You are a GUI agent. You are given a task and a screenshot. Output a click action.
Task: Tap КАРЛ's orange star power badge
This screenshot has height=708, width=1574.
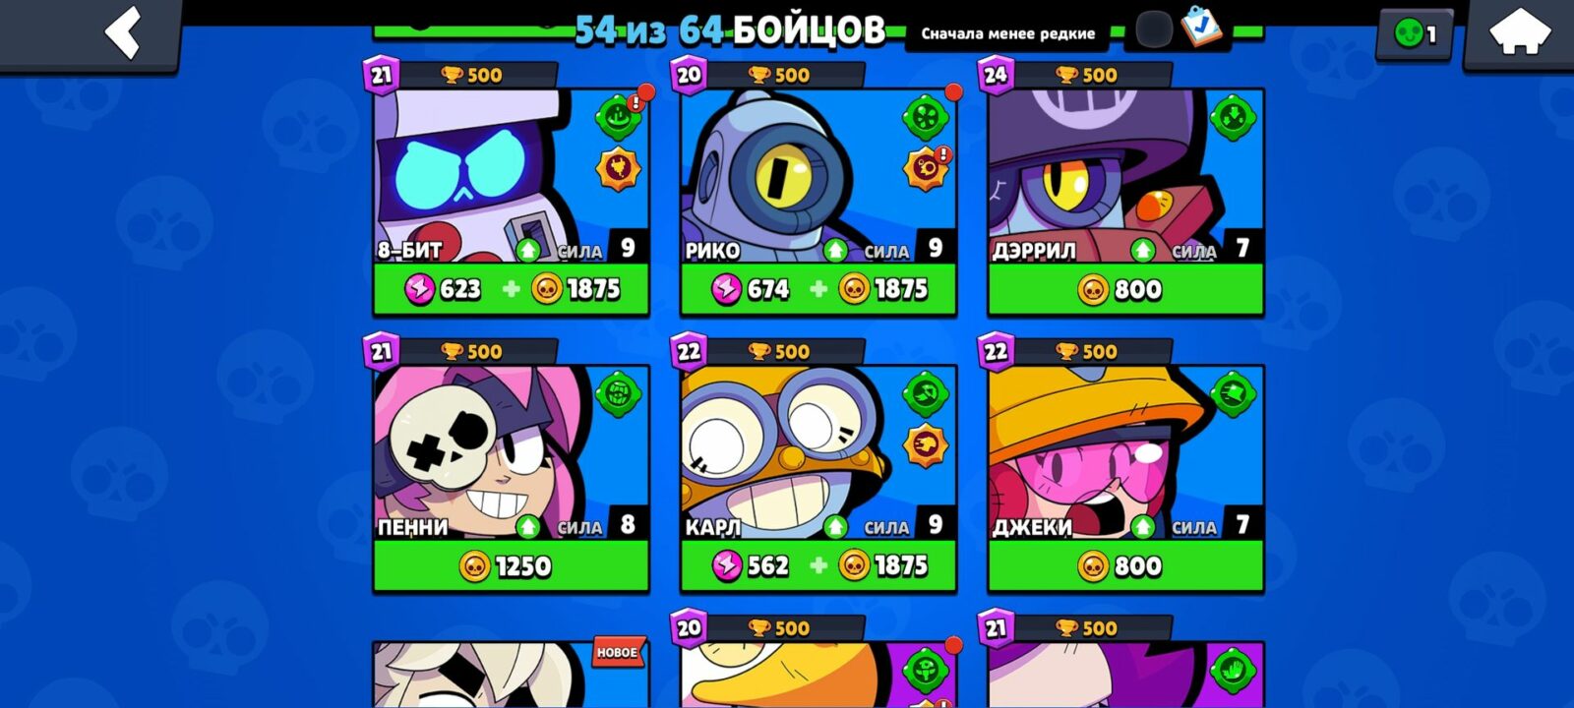click(925, 445)
